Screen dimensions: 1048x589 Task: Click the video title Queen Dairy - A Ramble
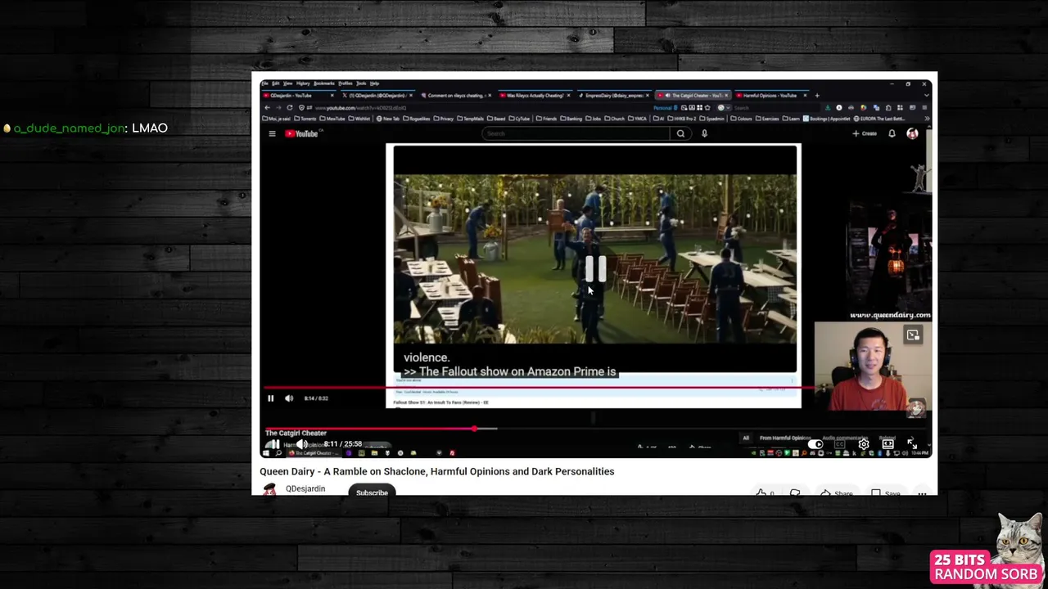437,471
